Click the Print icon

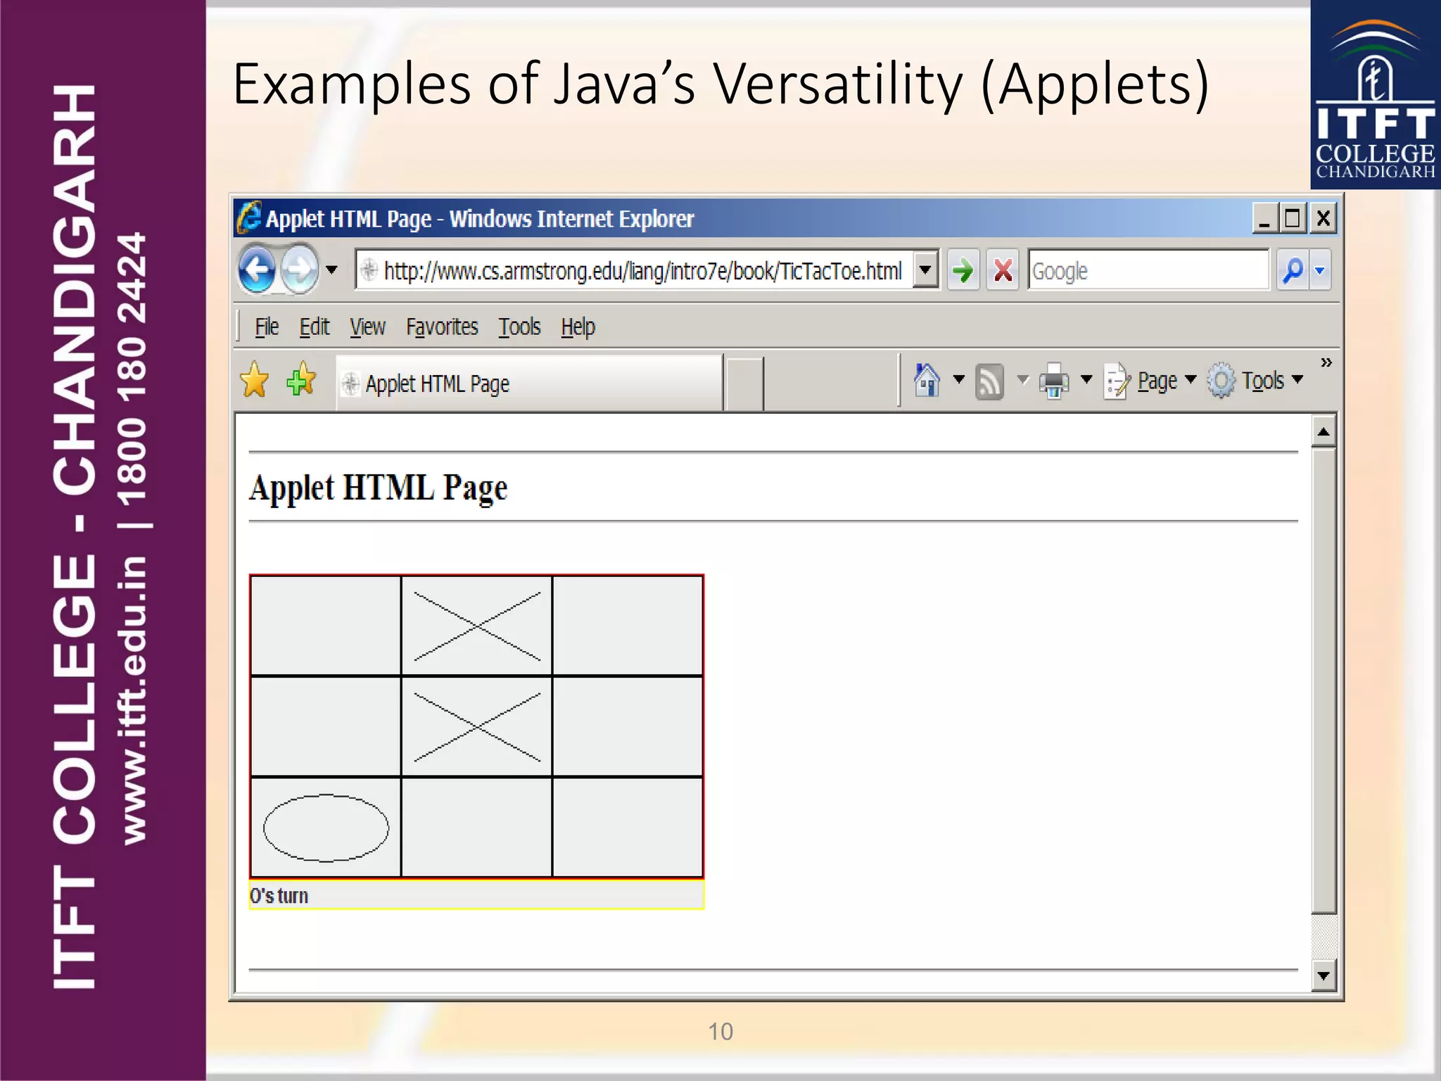pyautogui.click(x=1054, y=381)
